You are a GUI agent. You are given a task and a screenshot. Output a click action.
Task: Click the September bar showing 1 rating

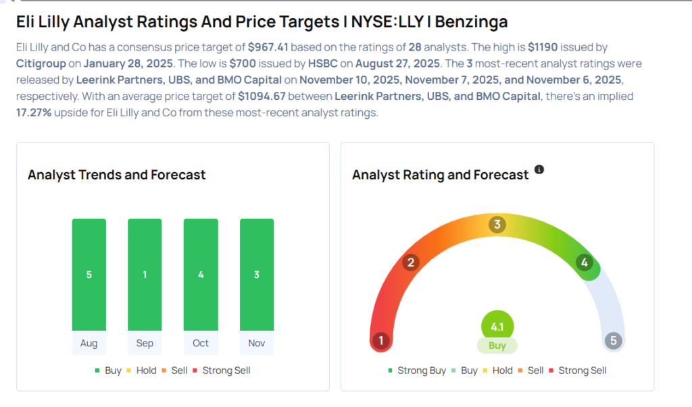145,275
